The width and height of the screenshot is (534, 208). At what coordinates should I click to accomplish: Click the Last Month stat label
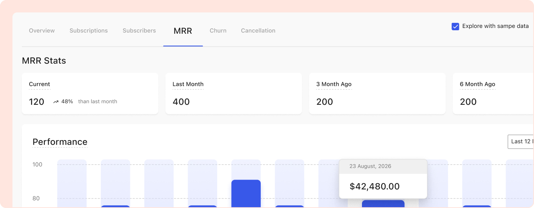pyautogui.click(x=188, y=84)
